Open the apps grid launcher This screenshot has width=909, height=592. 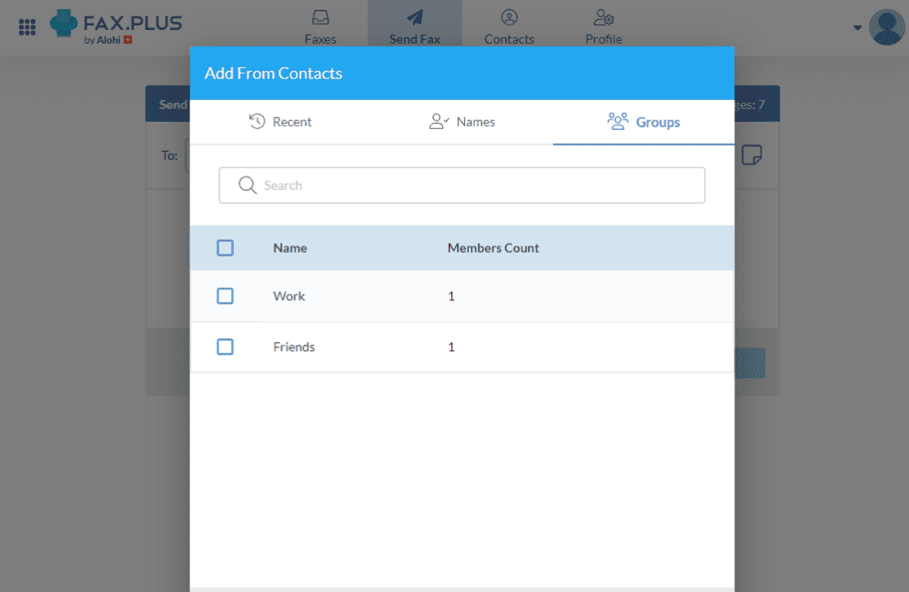click(26, 25)
